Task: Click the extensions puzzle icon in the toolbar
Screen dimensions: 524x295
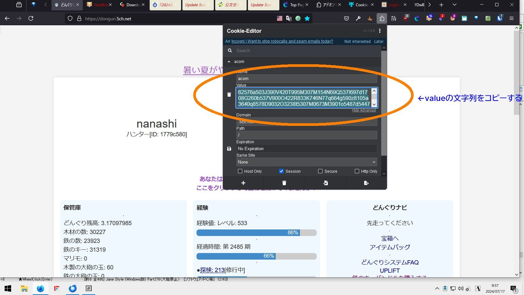Action: (382, 19)
